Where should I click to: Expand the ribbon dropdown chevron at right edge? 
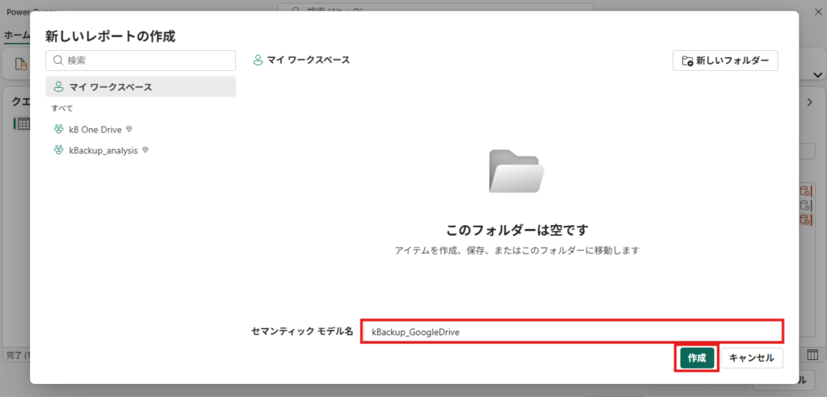814,73
